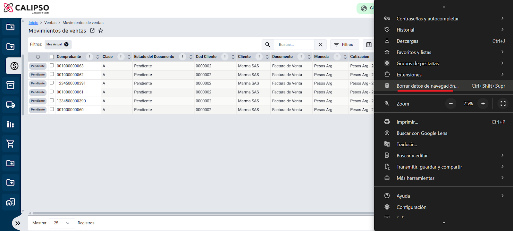The height and width of the screenshot is (231, 513).
Task: Open Configuración from browser menu
Action: 444,207
